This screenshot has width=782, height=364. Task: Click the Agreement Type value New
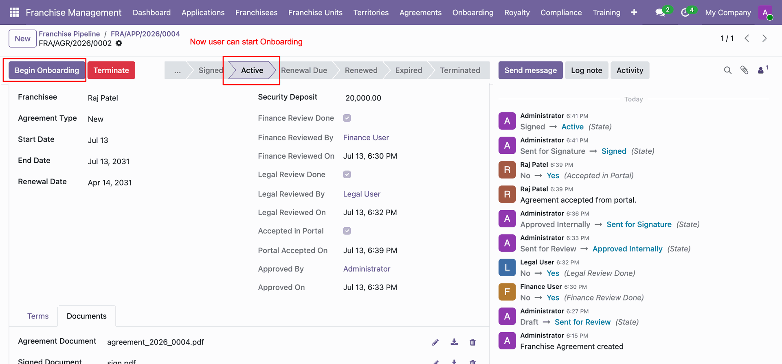(x=96, y=119)
